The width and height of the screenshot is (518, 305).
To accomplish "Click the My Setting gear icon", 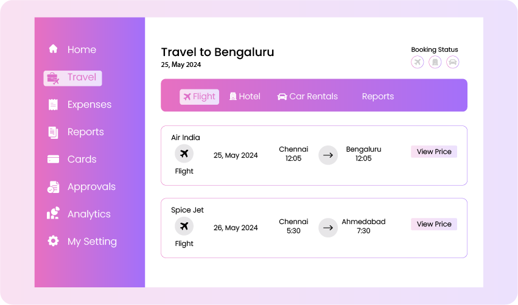I will [x=53, y=241].
